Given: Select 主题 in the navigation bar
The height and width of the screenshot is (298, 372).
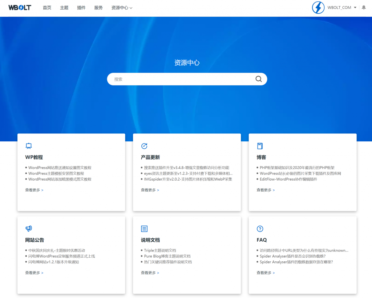Looking at the screenshot, I should pyautogui.click(x=64, y=7).
